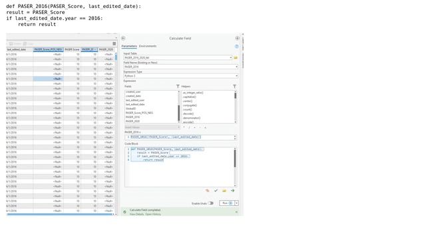Select the last_edited_date column header
This screenshot has width=426, height=240.
pyautogui.click(x=19, y=49)
